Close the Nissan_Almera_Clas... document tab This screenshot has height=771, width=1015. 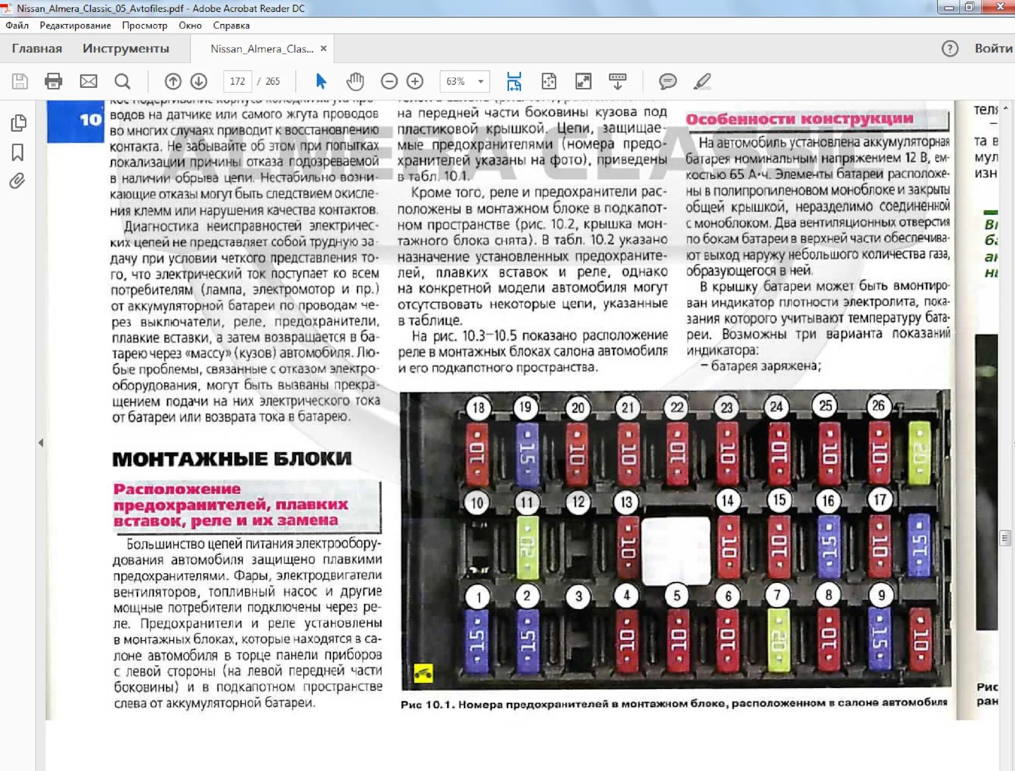tap(324, 48)
